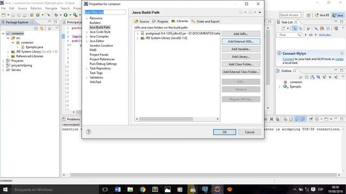Screen dimensions: 346x194
Task: Expand the Validation node
Action: (86, 78)
